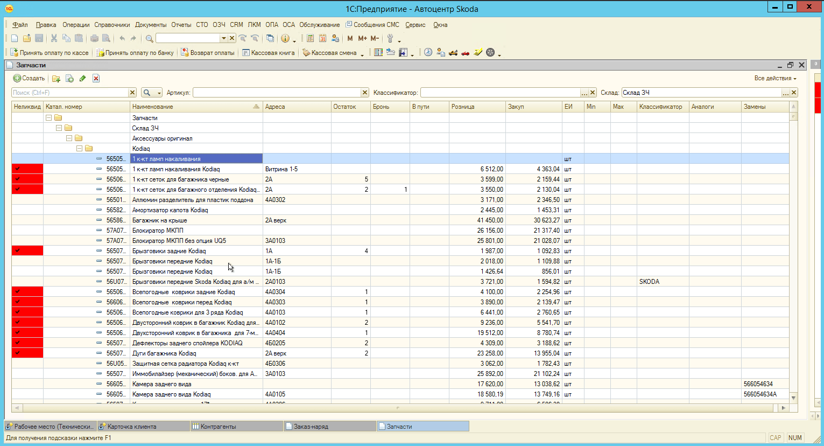The image size is (824, 446).
Task: Click the Поиск (Ctrl+F) search field
Action: point(70,93)
